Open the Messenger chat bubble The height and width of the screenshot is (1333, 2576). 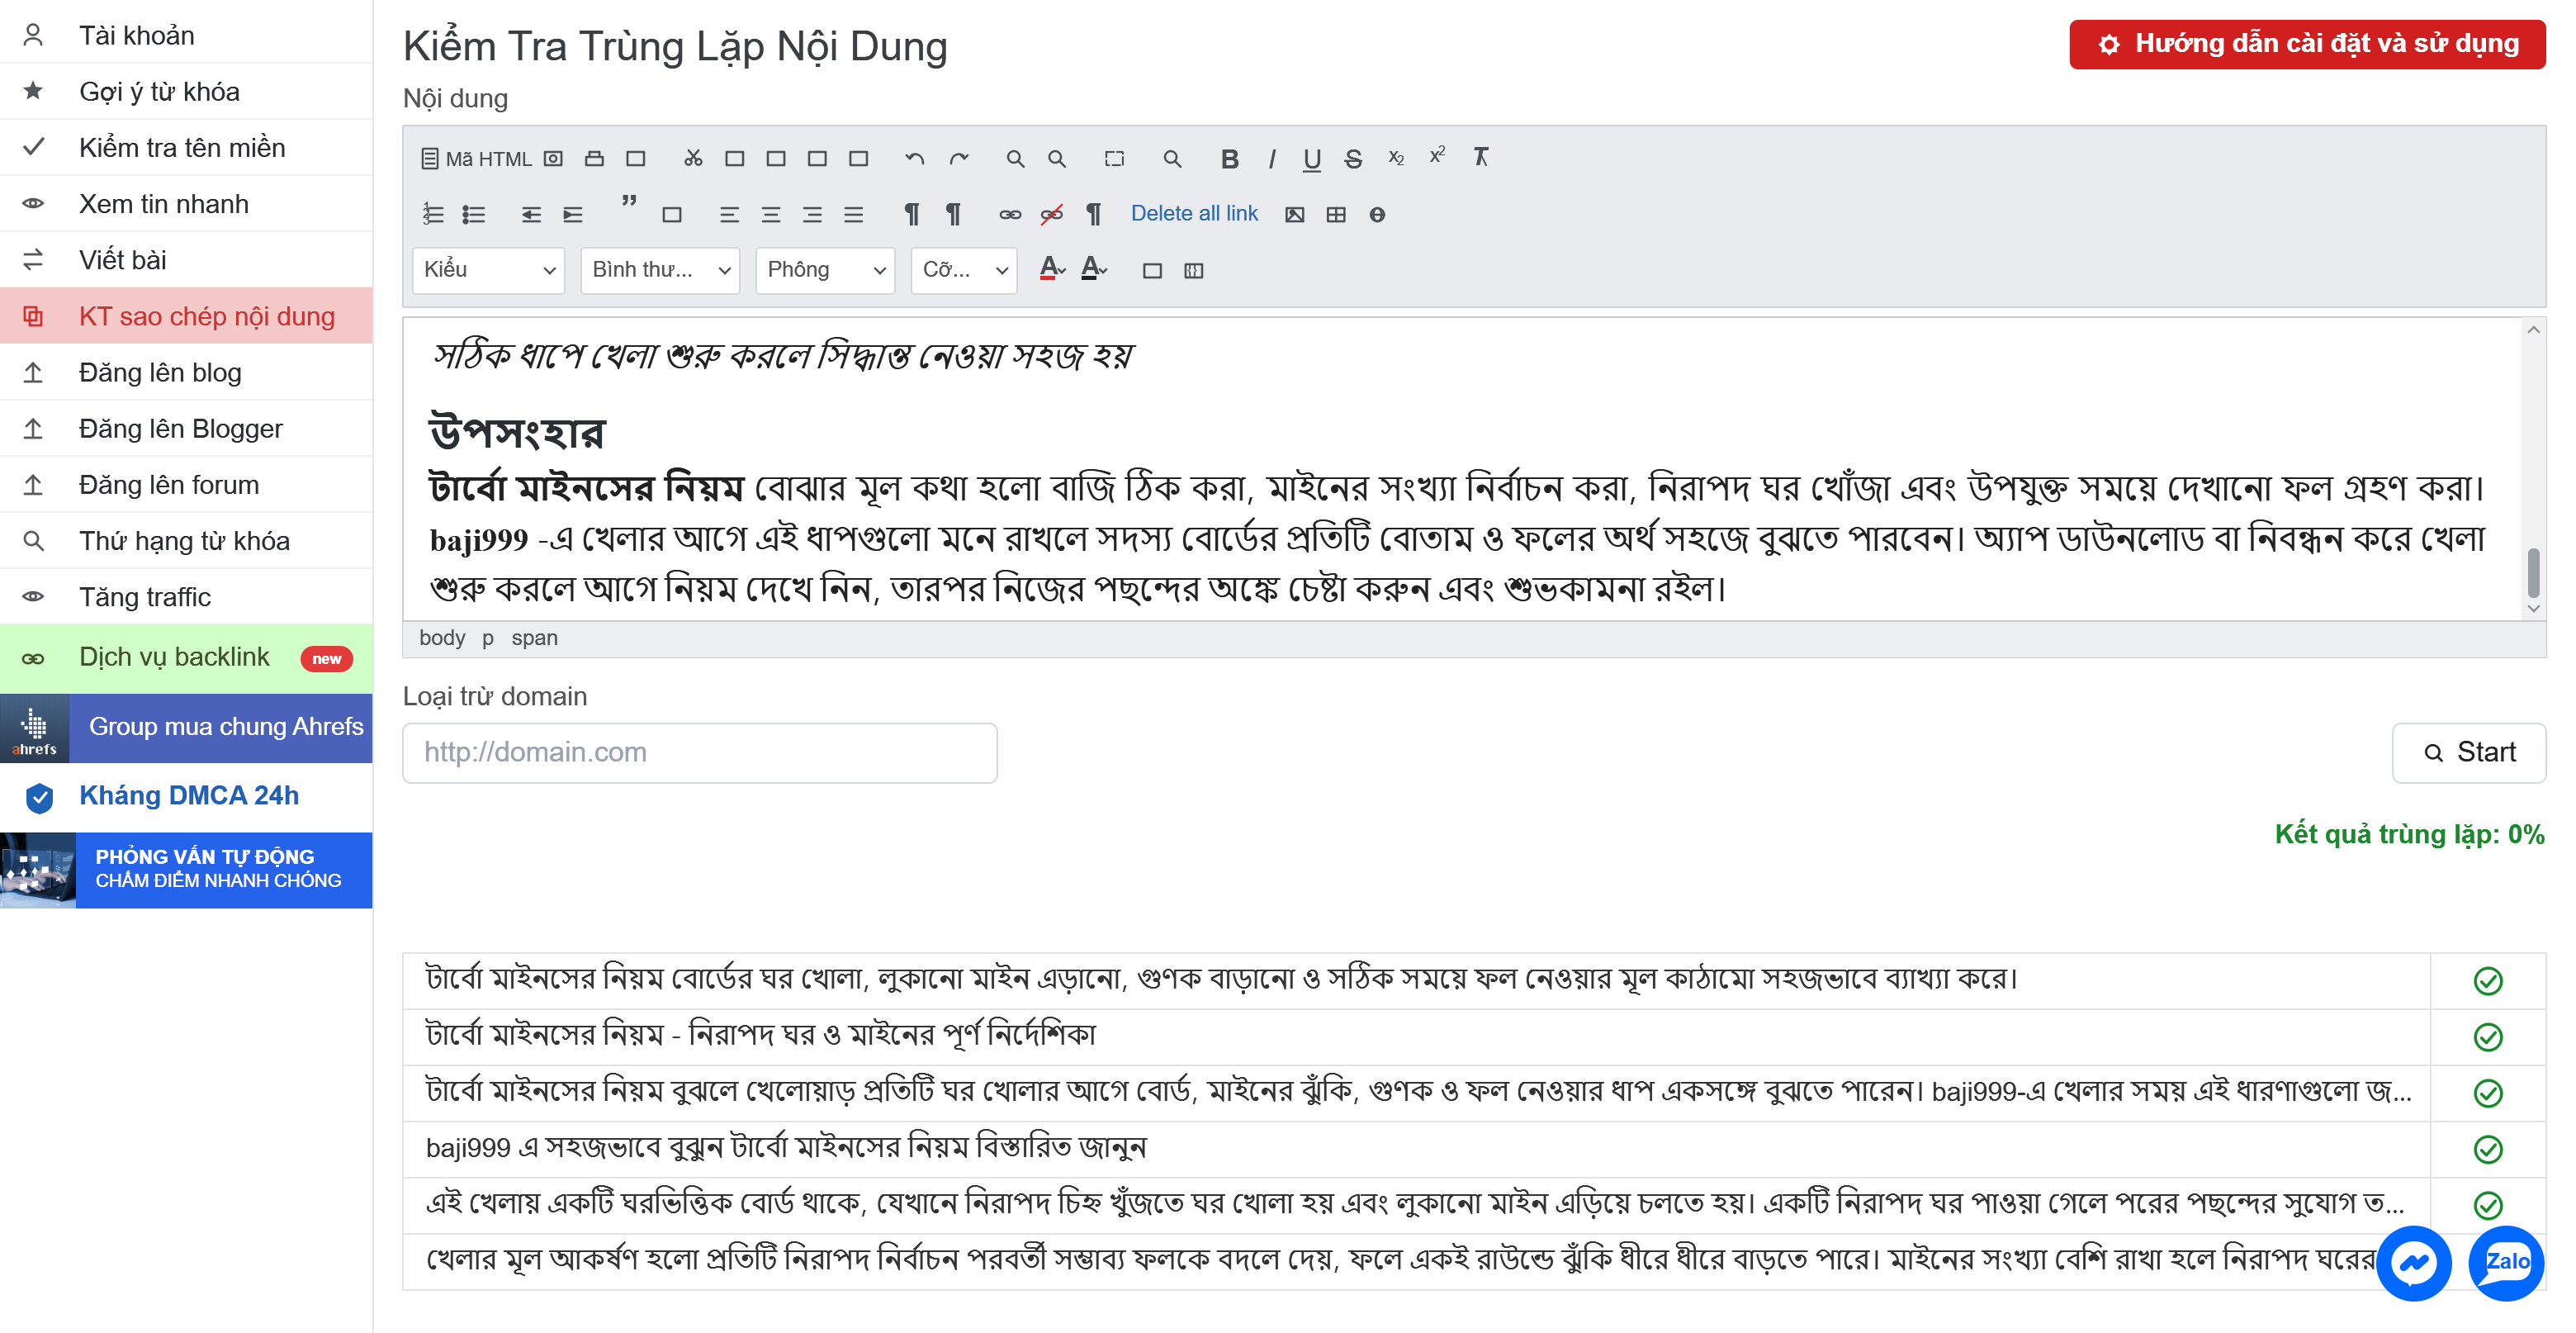[x=2414, y=1263]
